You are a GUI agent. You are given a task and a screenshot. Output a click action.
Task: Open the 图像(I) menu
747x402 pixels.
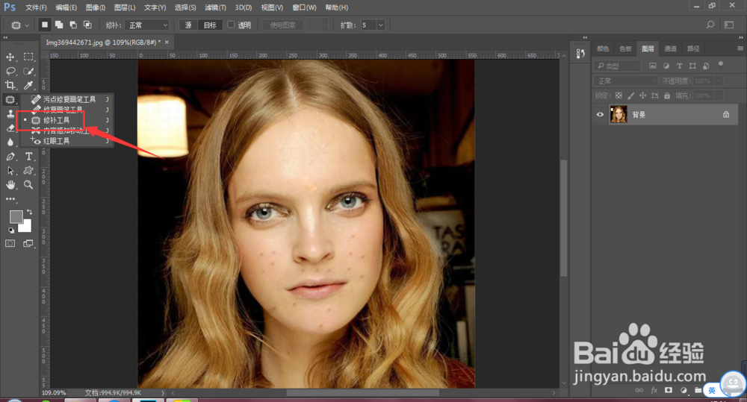(x=96, y=7)
